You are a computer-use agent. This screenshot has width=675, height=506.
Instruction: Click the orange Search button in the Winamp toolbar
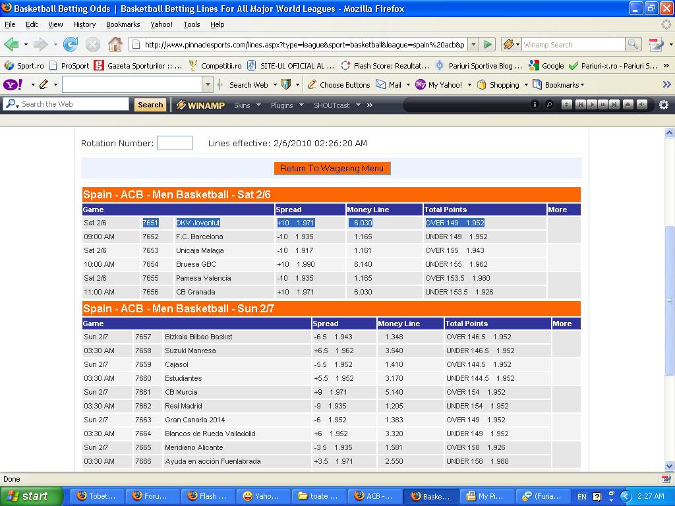tap(150, 105)
